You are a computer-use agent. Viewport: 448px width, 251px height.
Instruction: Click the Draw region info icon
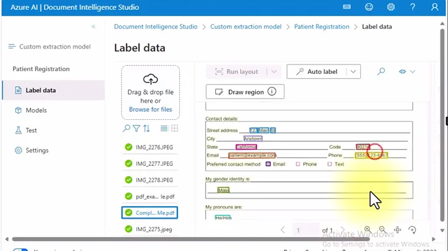[x=272, y=91]
